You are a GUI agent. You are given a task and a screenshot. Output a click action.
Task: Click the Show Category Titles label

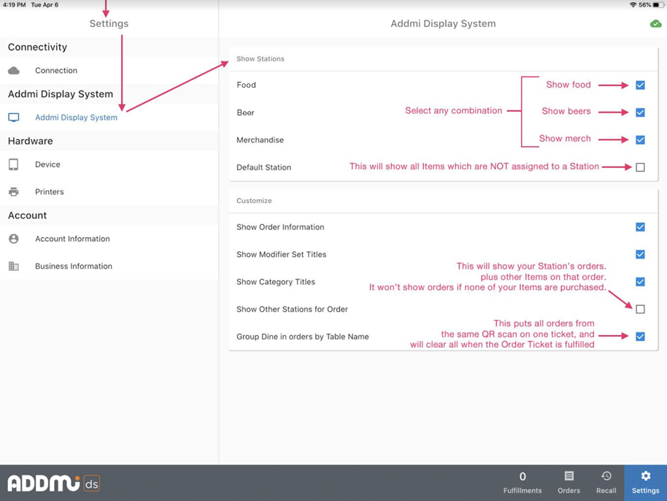tap(276, 282)
